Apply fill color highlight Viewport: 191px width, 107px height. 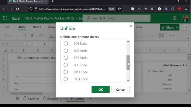click(x=41, y=36)
